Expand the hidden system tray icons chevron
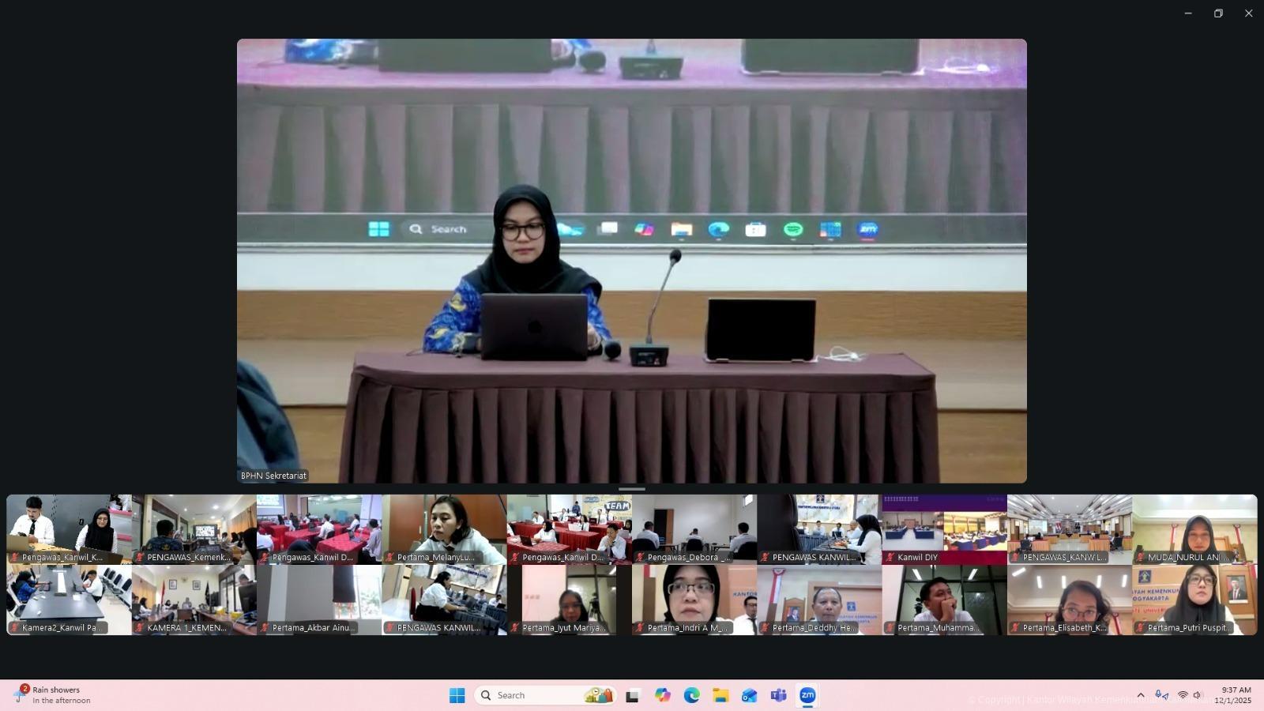The image size is (1264, 711). [1140, 695]
